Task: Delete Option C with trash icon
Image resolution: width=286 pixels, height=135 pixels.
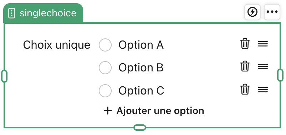Action: 245,89
